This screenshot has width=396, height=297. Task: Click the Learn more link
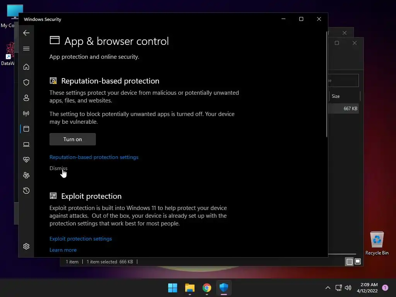[x=63, y=250]
